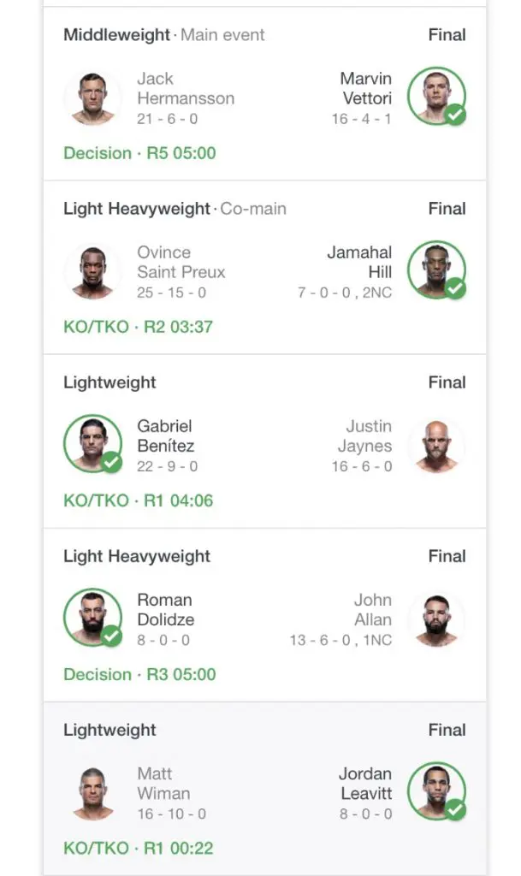Open the Decision R3 05:00 result

pos(139,674)
